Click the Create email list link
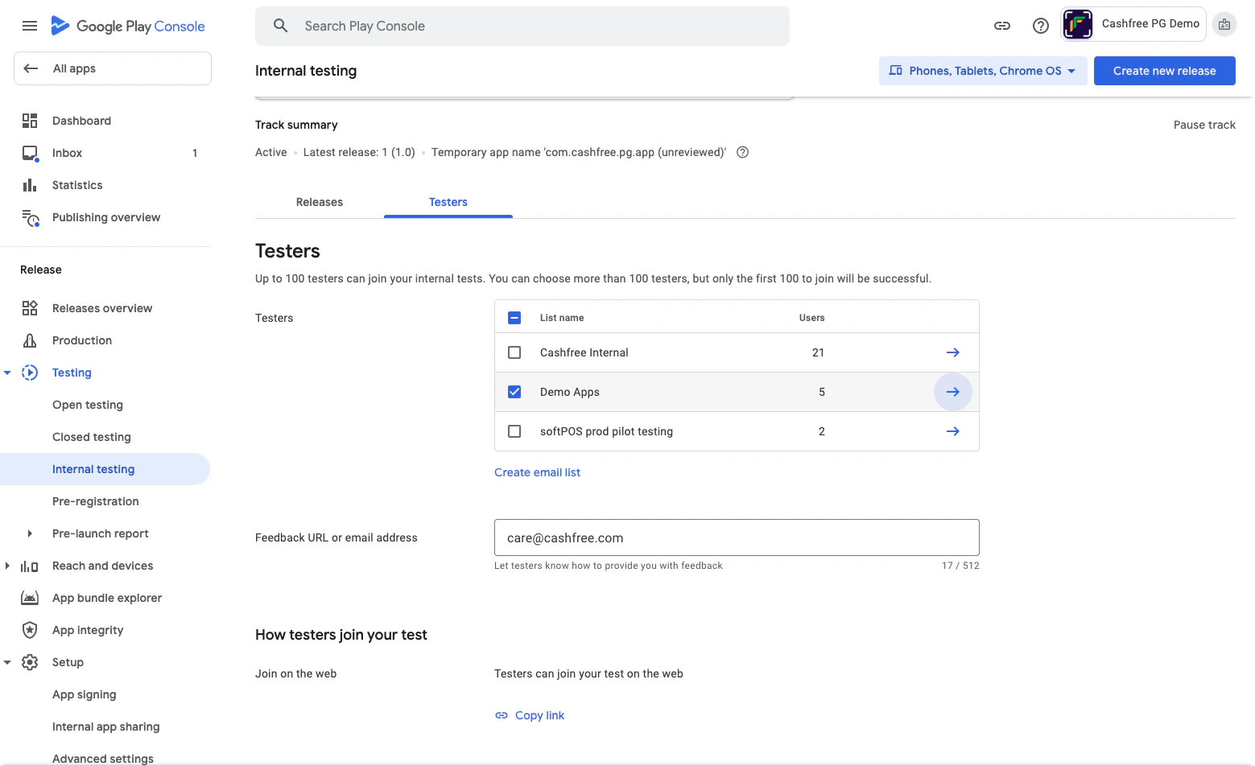Image resolution: width=1255 pixels, height=766 pixels. coord(537,472)
